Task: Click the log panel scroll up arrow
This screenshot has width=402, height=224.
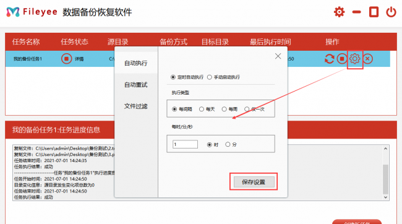Action: point(385,149)
